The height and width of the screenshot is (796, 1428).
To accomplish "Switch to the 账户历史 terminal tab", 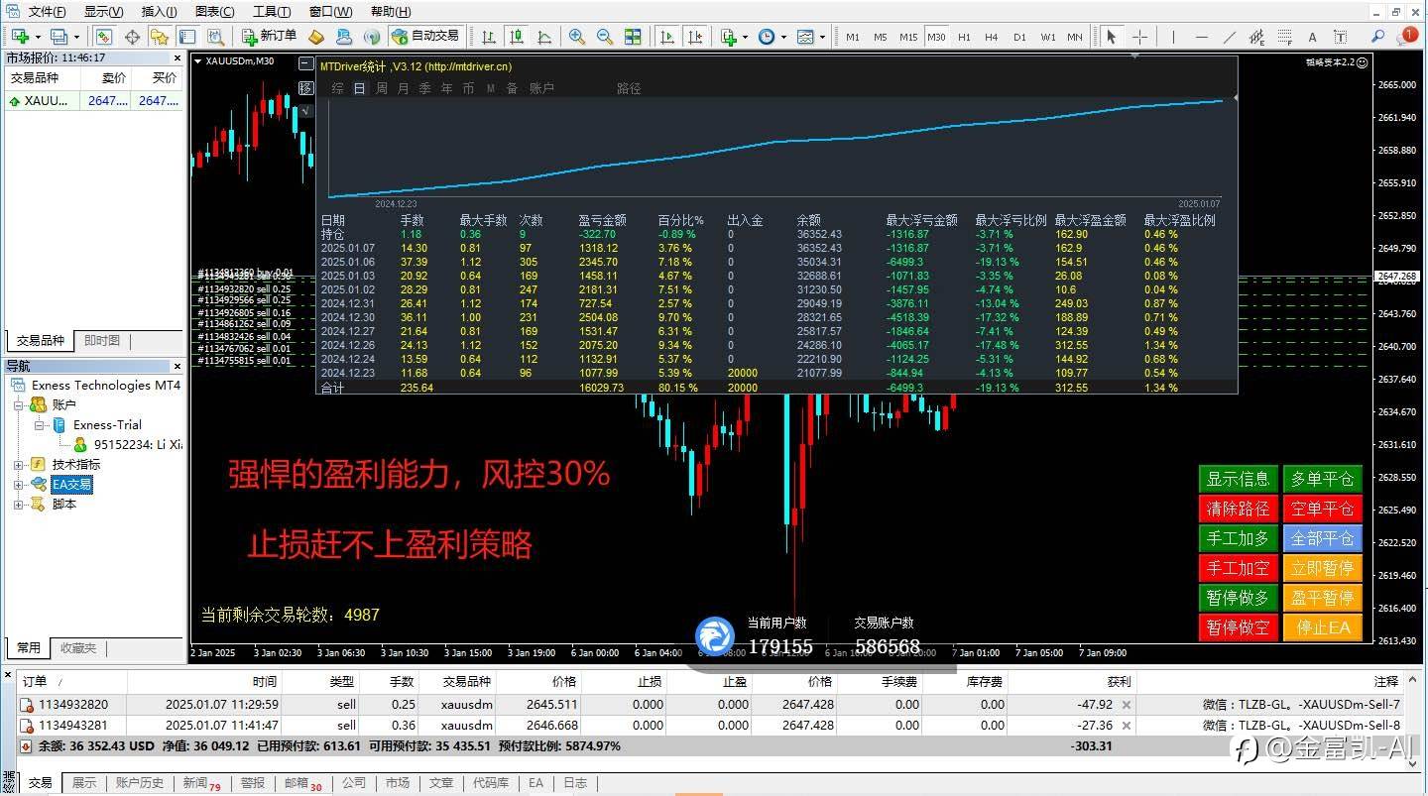I will click(x=140, y=783).
